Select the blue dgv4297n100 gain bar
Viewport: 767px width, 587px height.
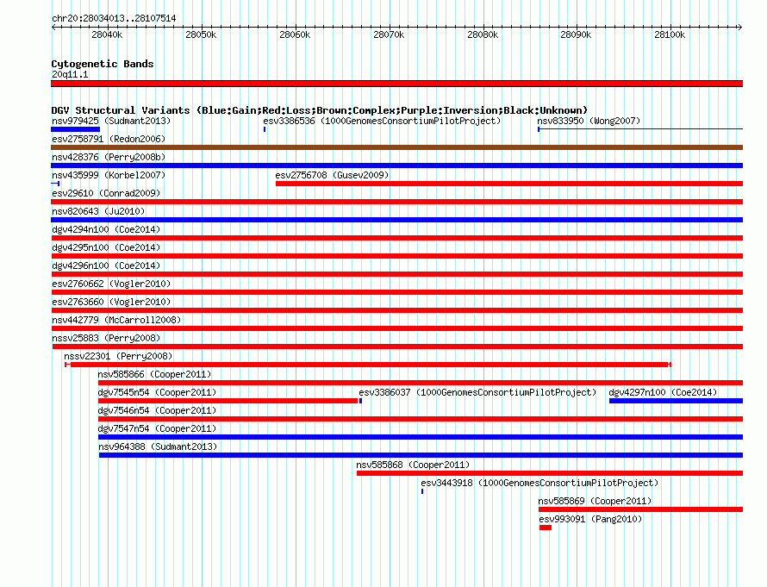(676, 401)
